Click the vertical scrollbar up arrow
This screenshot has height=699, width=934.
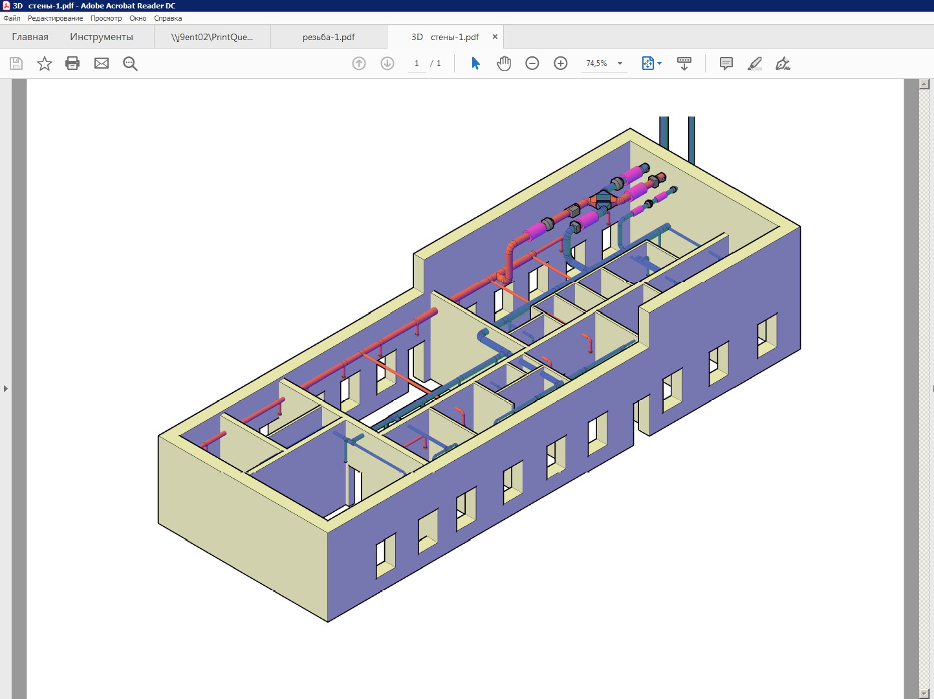[924, 84]
